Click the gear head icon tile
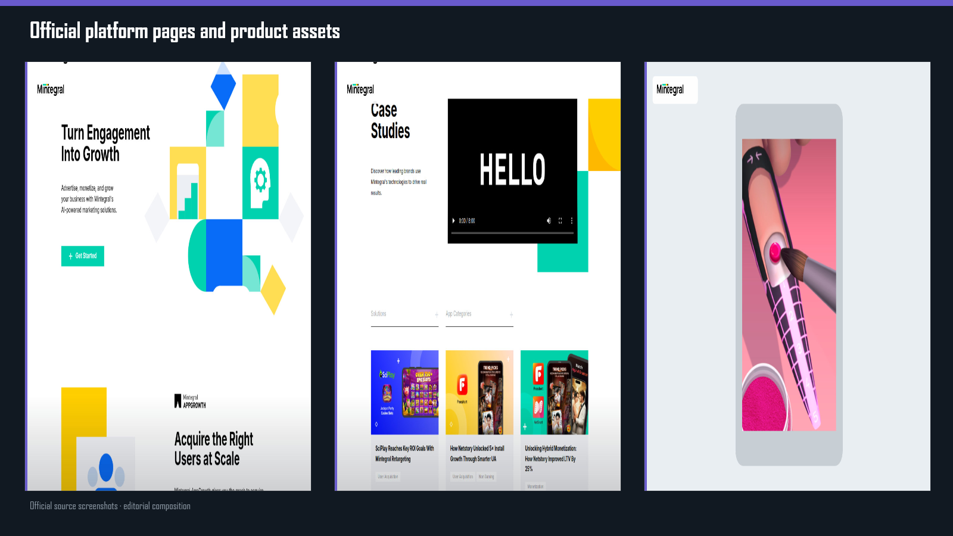This screenshot has height=536, width=953. [260, 183]
